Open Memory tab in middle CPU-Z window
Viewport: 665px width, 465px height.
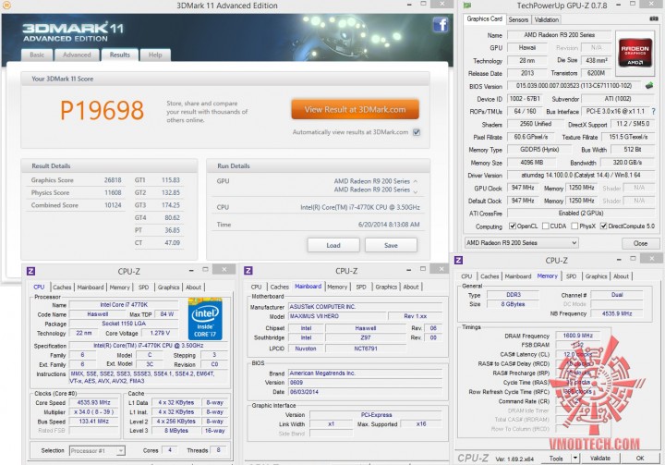pos(337,288)
